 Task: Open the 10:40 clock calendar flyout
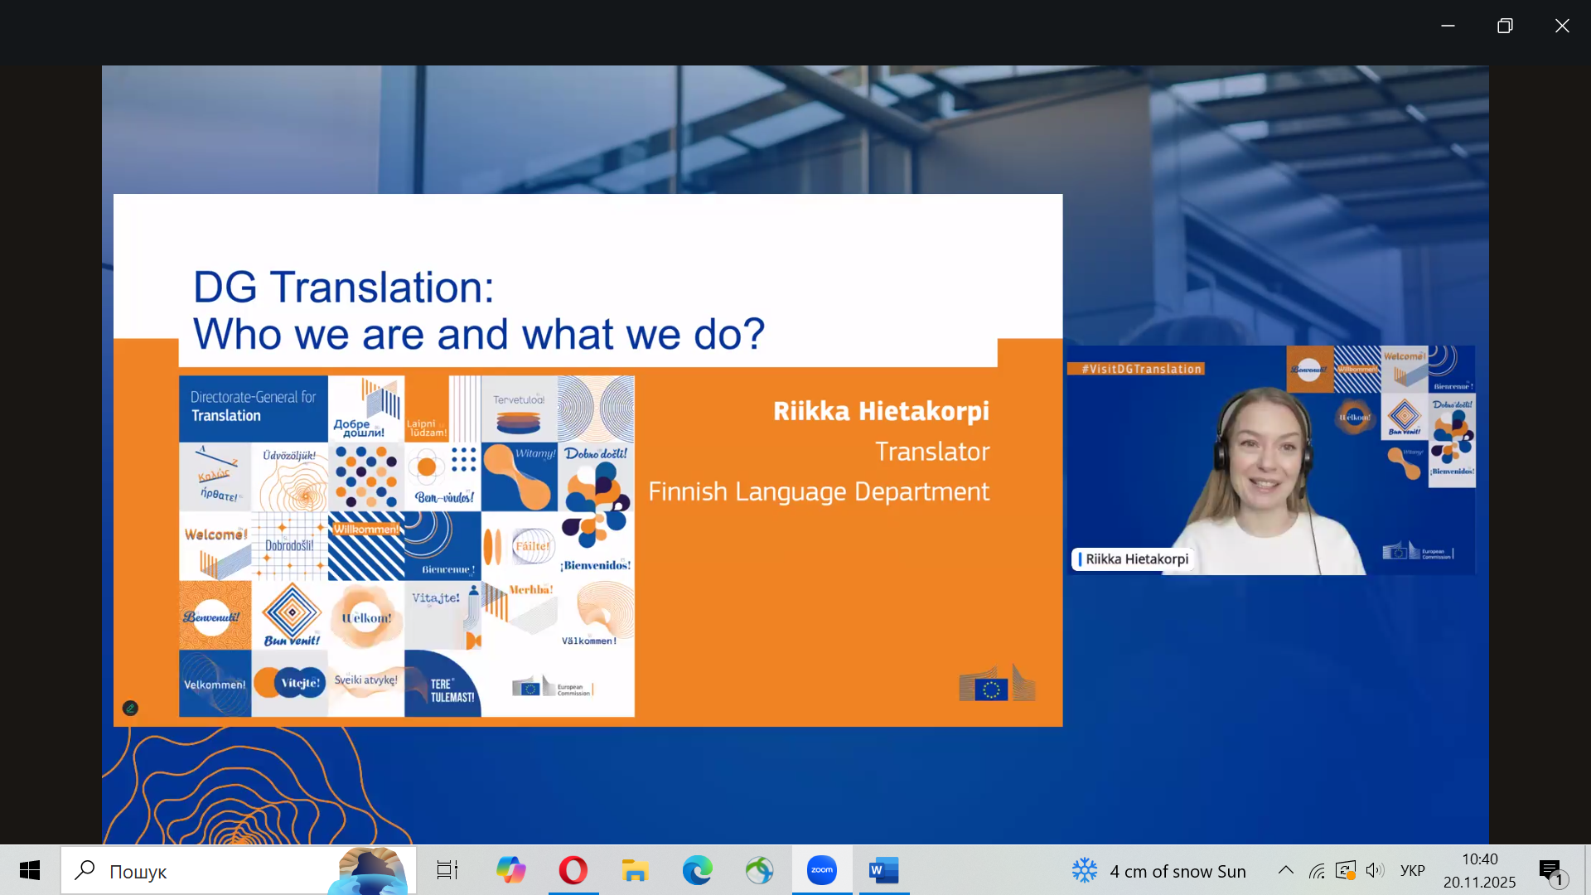(1480, 870)
